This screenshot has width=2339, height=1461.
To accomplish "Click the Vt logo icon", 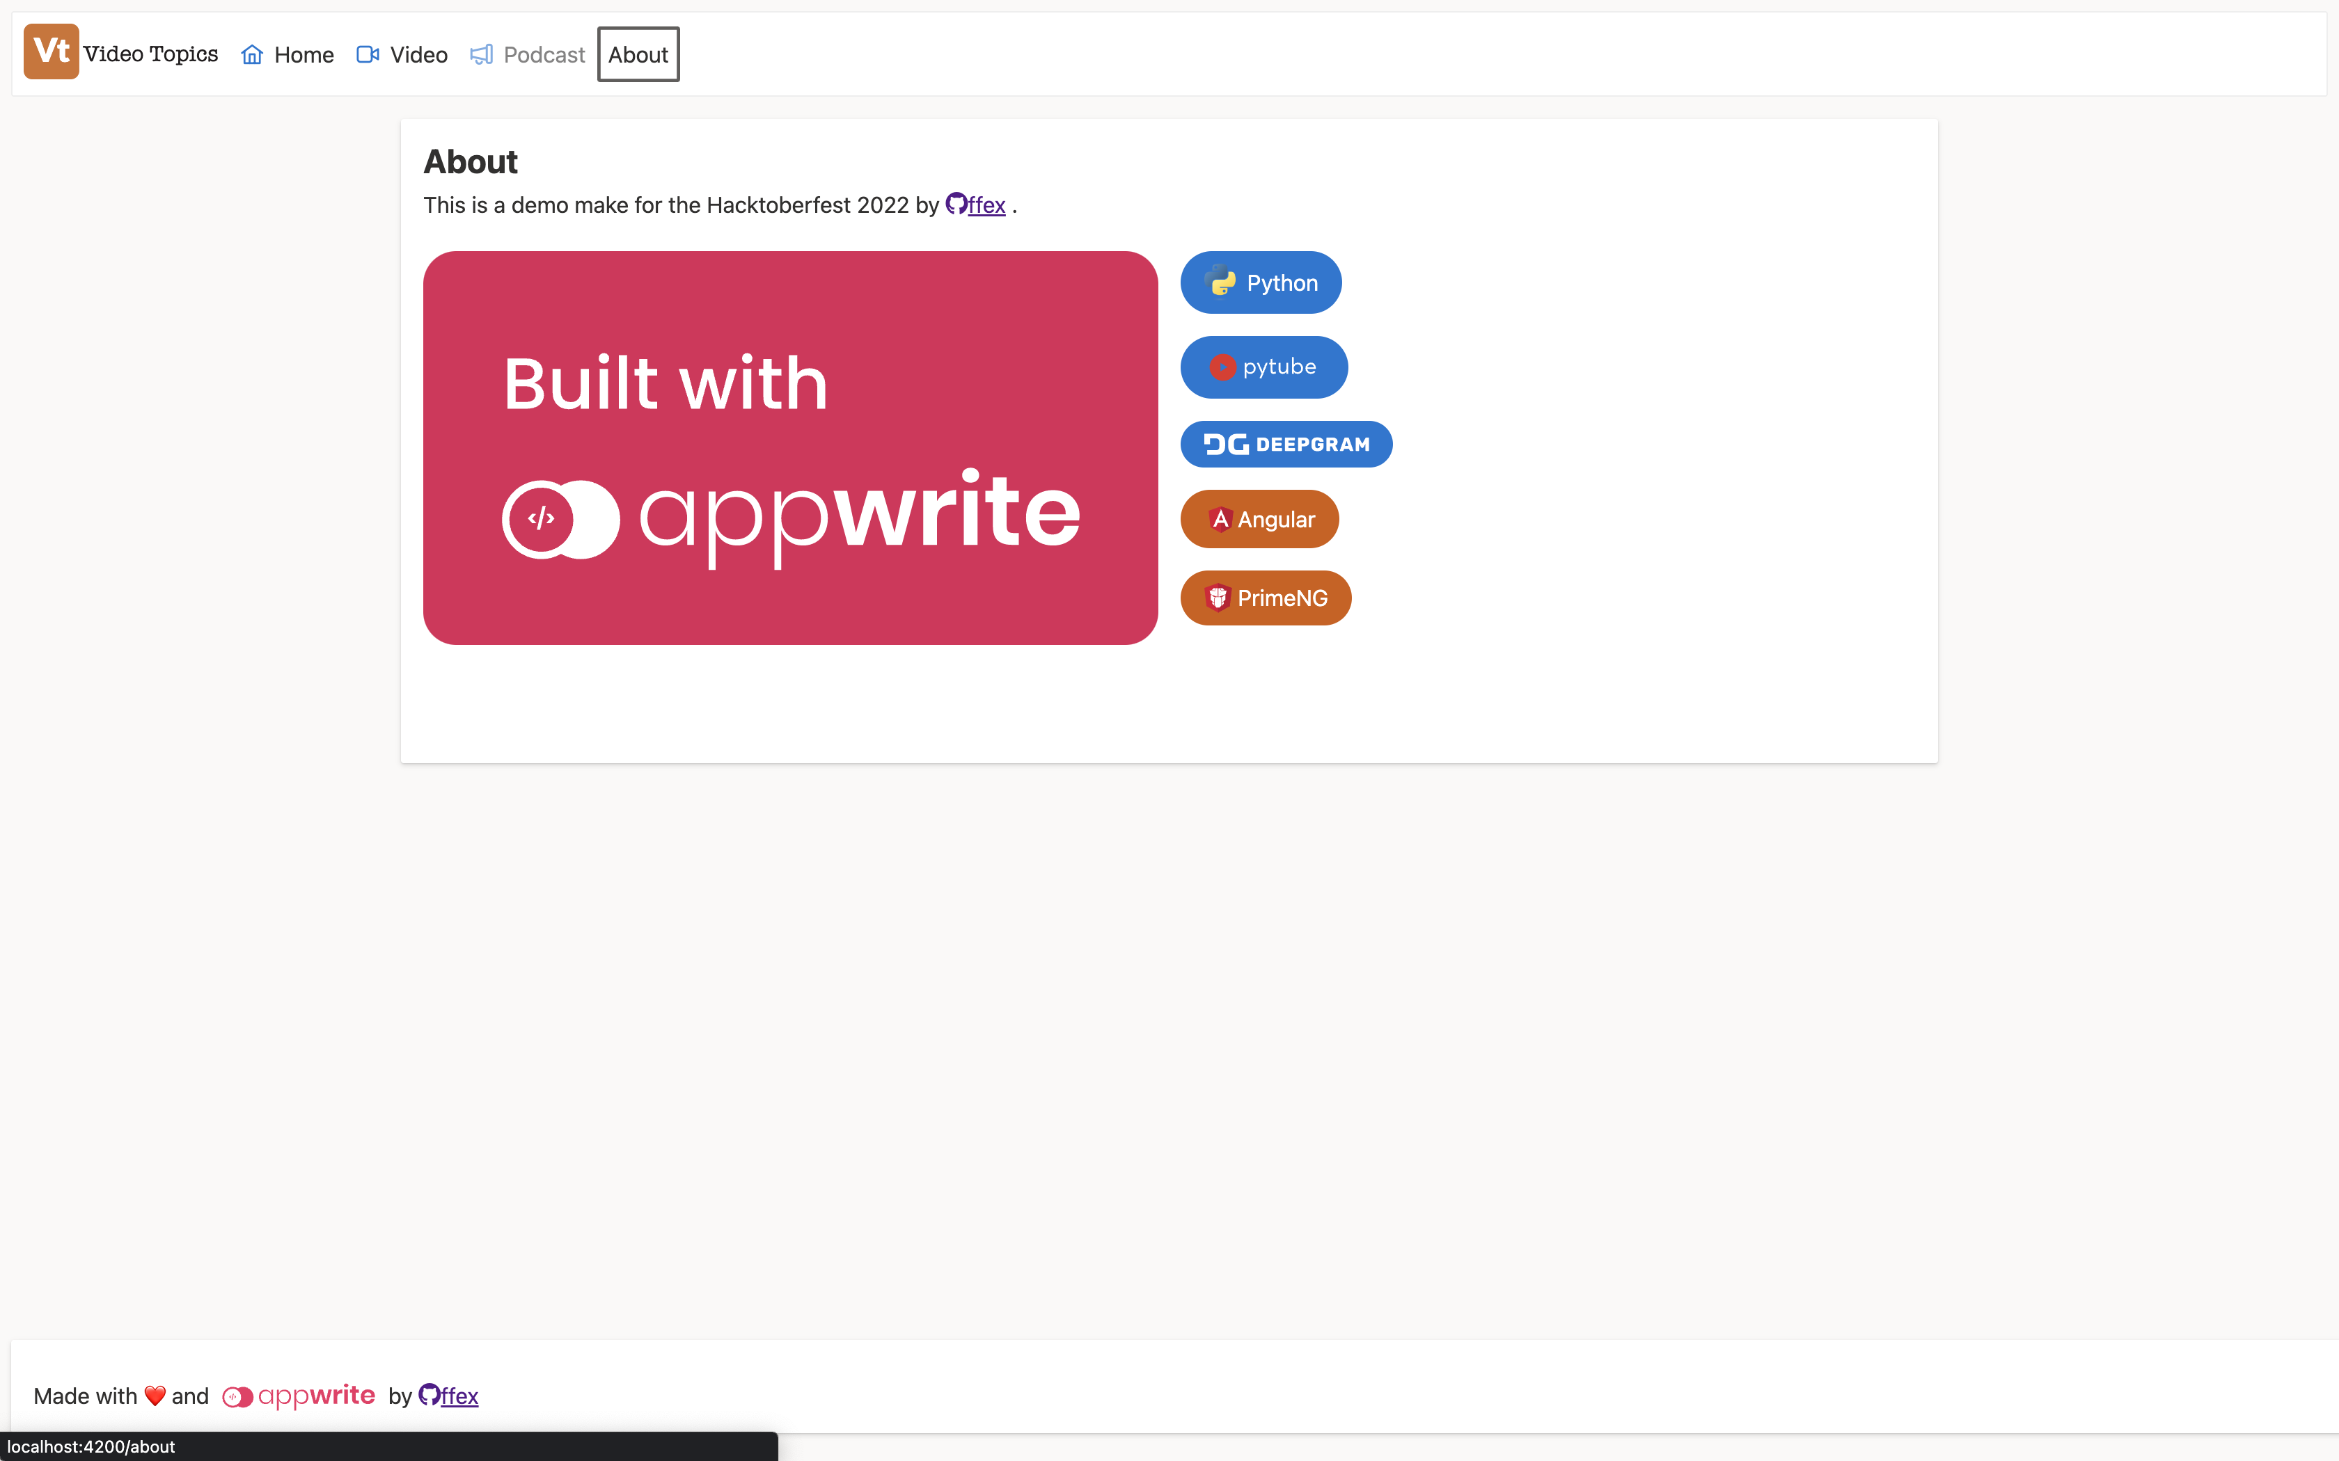I will [52, 52].
